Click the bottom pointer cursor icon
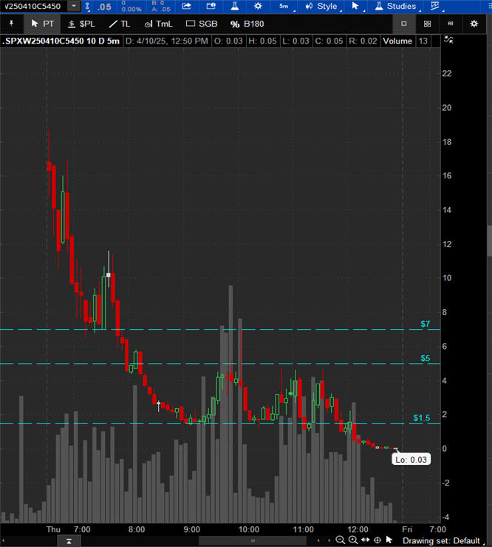Viewport: 492px width, 547px height. click(389, 540)
